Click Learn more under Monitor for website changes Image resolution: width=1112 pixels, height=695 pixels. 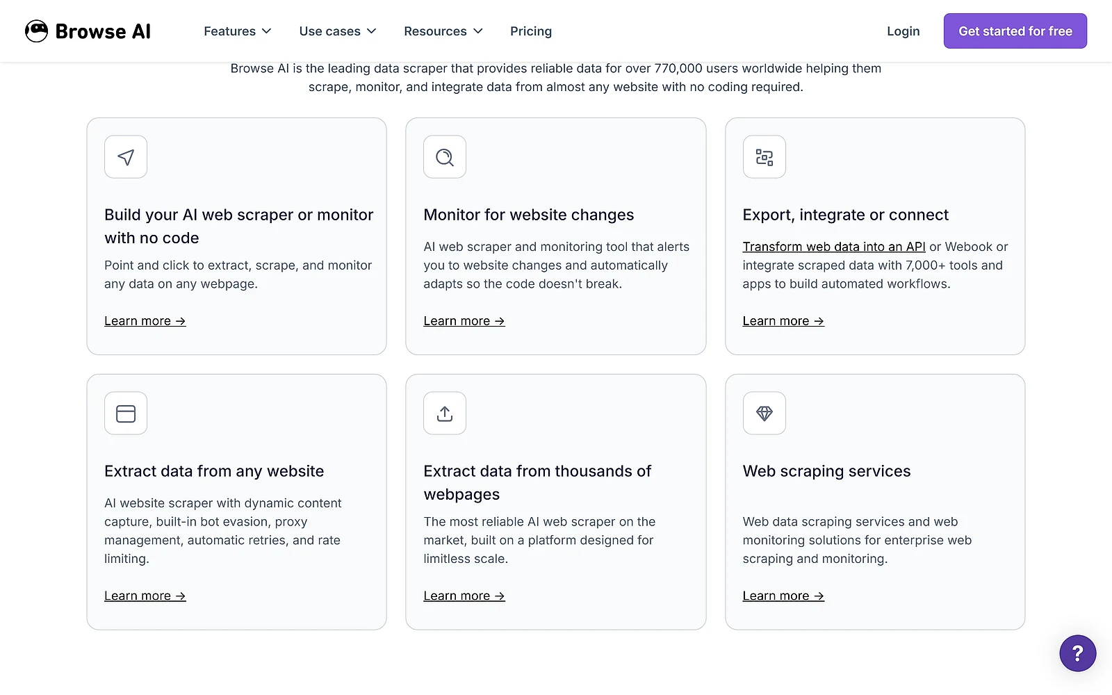[x=464, y=321]
